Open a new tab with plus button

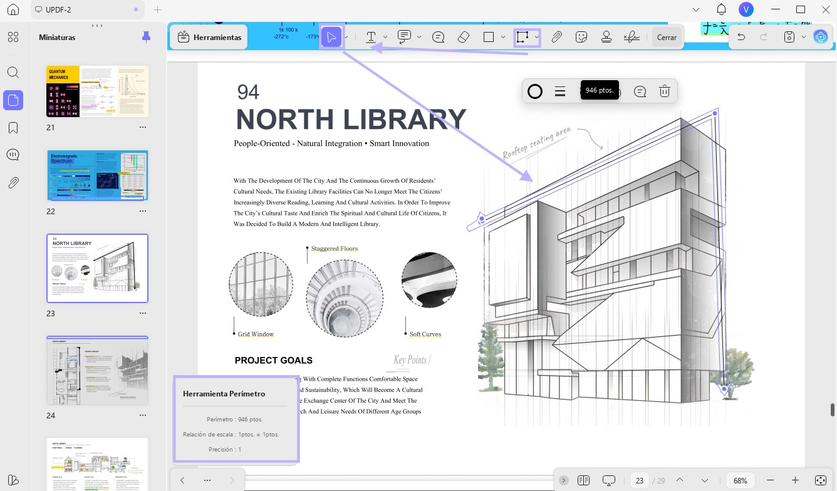pos(157,9)
